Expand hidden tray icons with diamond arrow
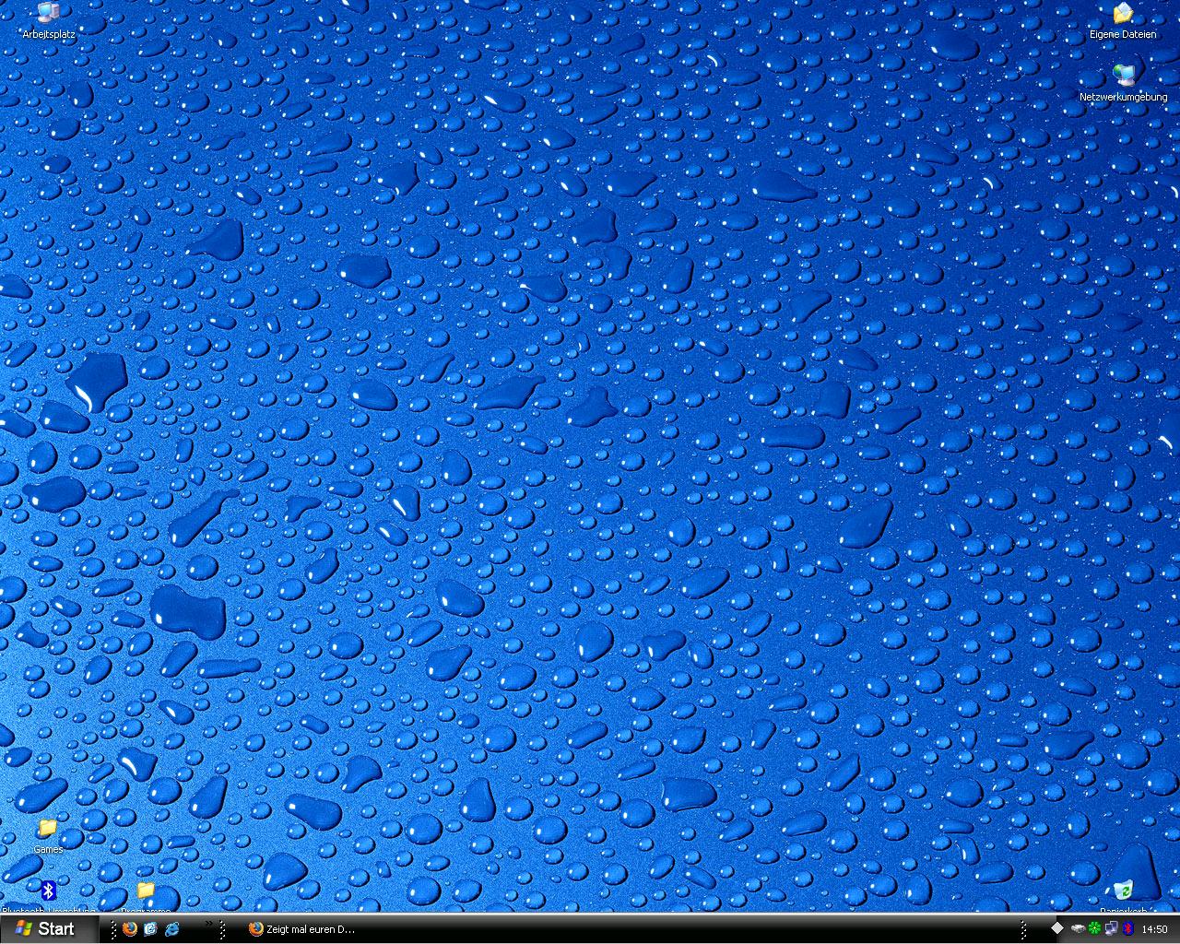1180x944 pixels. [1056, 928]
